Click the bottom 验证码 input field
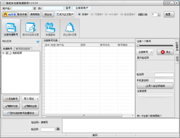The height and width of the screenshot is (138, 180). click(x=48, y=129)
